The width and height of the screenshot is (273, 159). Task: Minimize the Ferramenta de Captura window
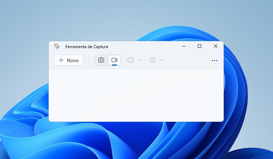click(x=184, y=46)
